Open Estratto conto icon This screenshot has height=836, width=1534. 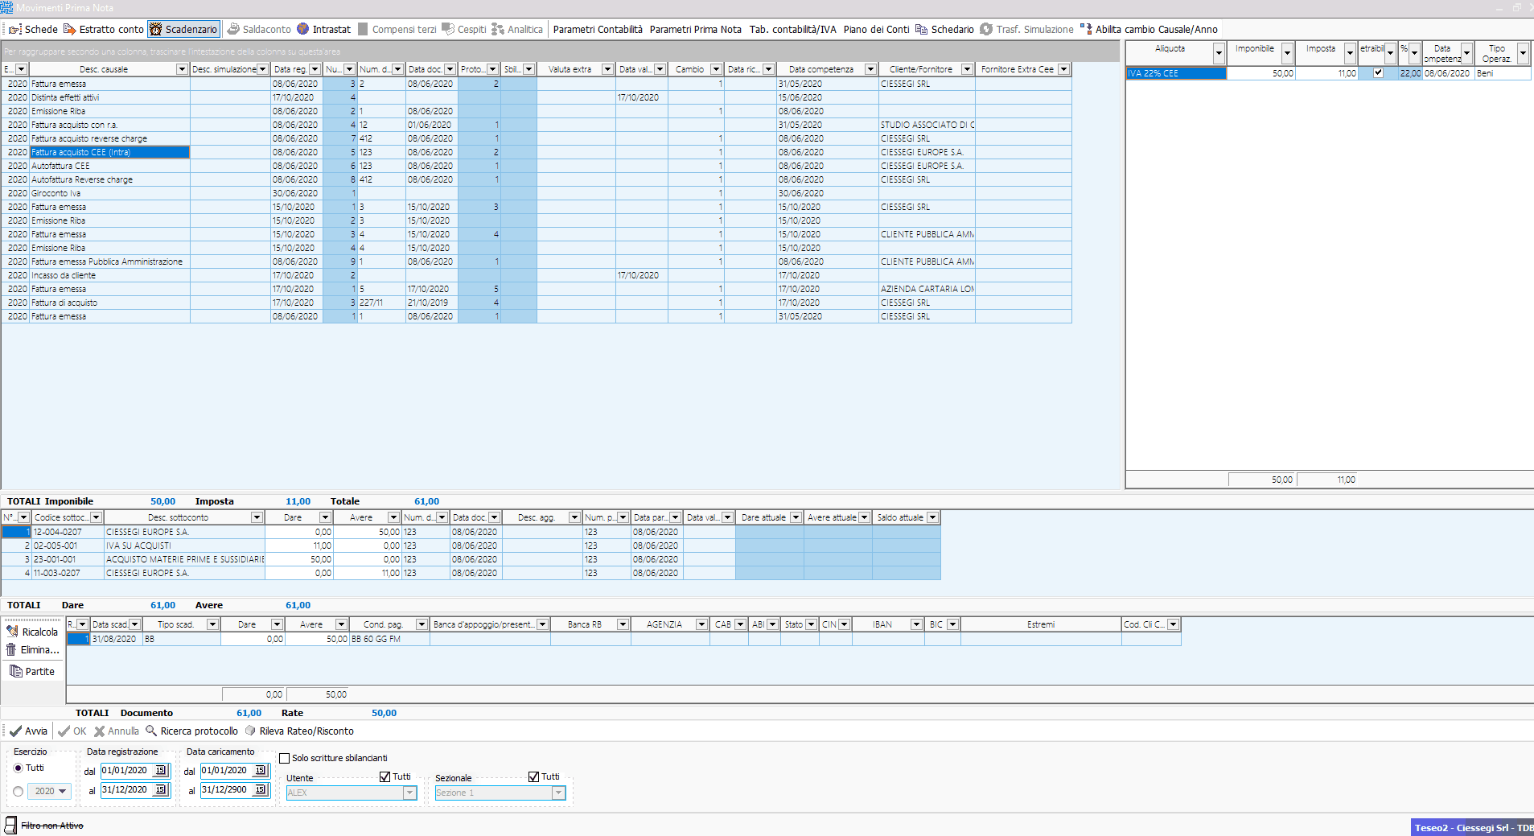[69, 29]
